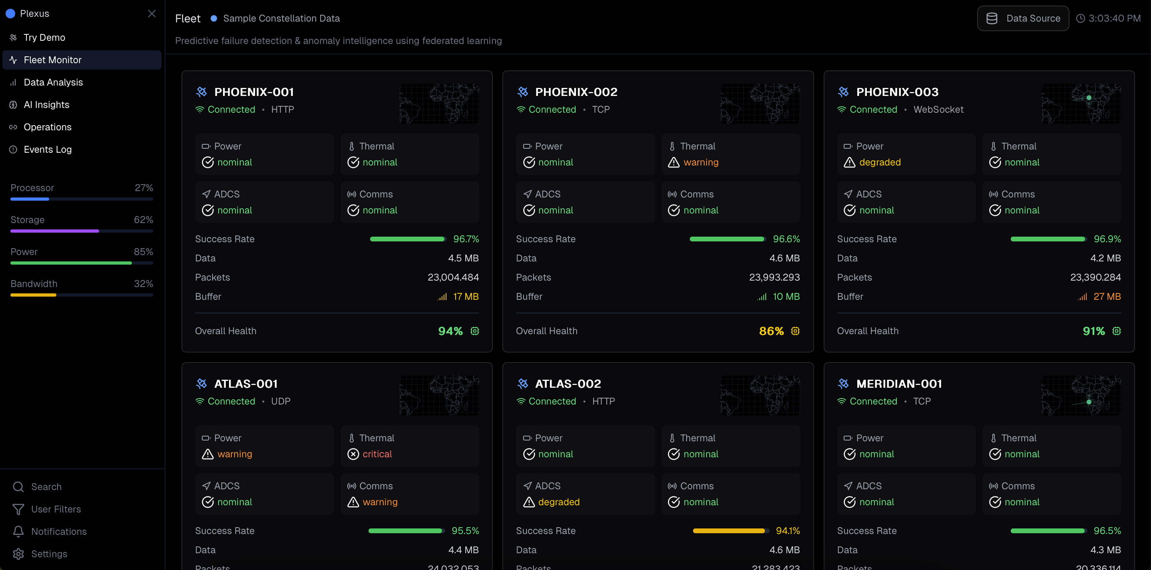Click the Overall Health 94% value on PHOENIX-001

tap(450, 331)
